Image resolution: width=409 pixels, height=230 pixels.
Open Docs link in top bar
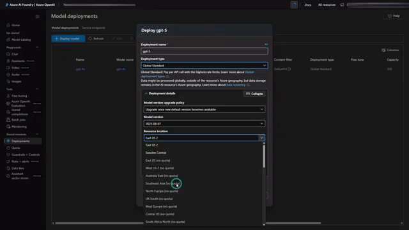pos(308,5)
